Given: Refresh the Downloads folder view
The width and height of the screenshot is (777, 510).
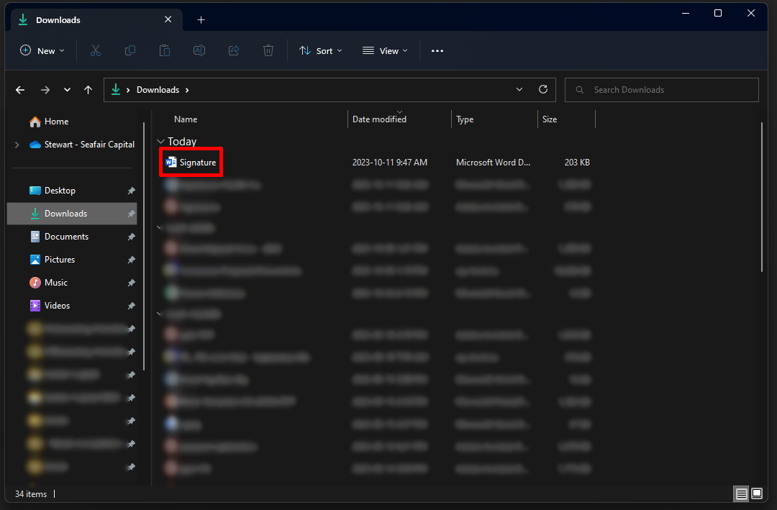Looking at the screenshot, I should click(x=543, y=90).
